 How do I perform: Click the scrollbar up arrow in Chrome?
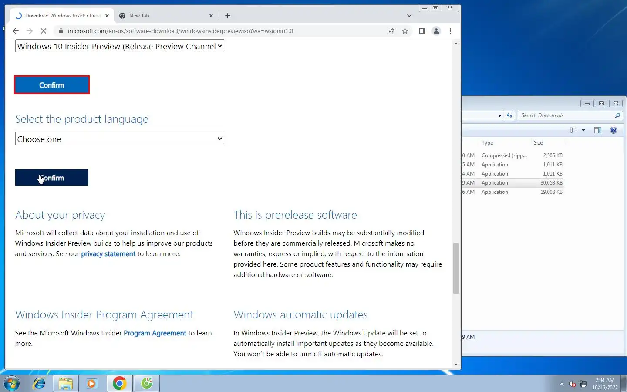pos(456,43)
